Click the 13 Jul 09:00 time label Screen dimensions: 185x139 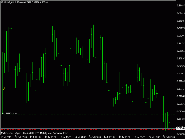[51, 137]
